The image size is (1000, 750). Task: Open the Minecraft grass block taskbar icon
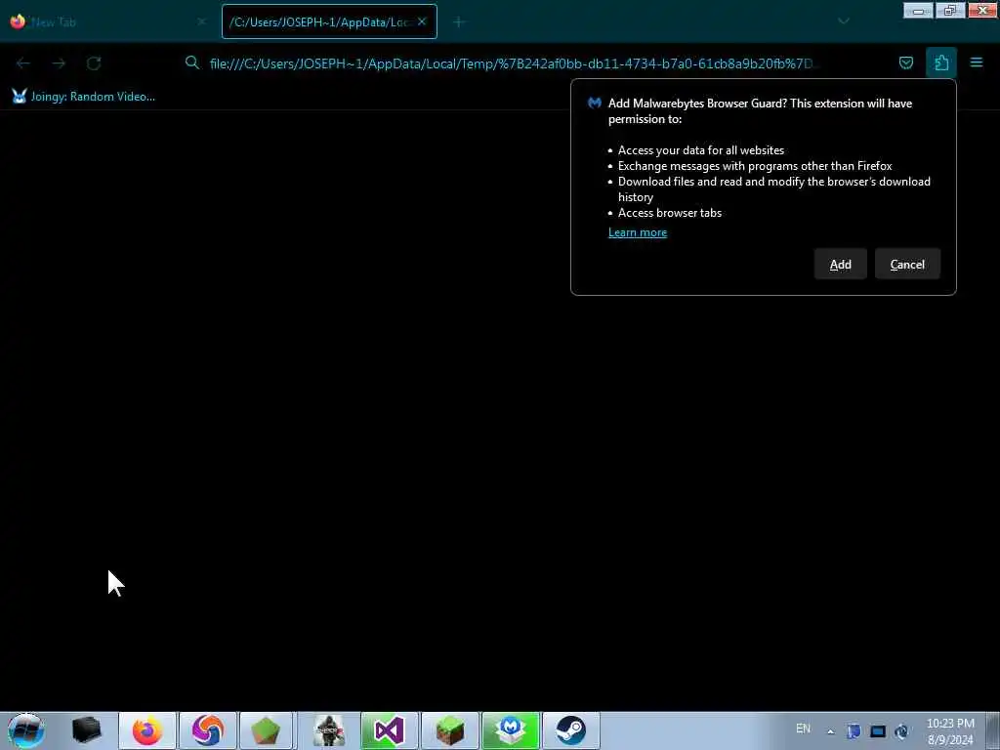point(449,730)
